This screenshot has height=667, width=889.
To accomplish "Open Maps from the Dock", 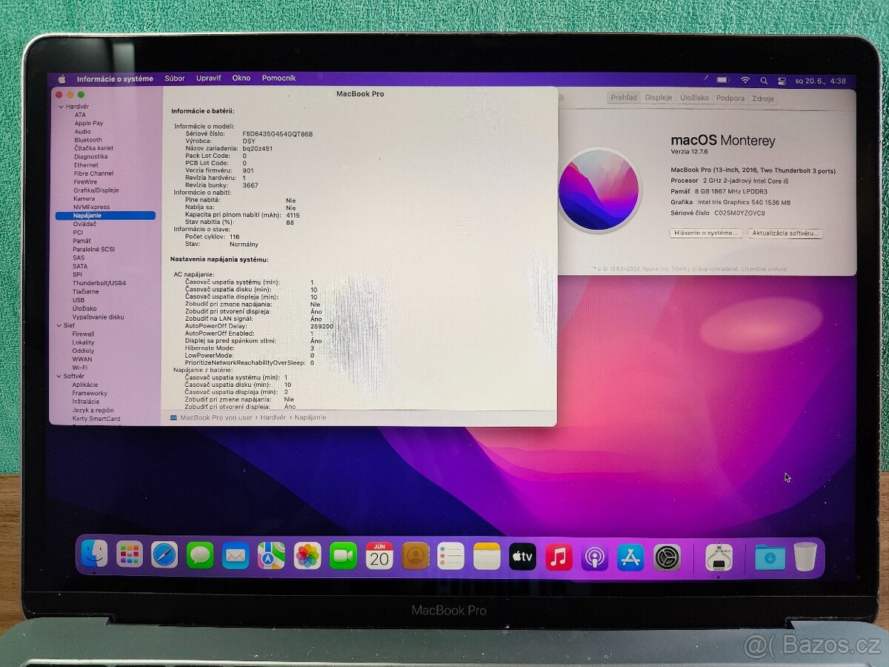I will pos(271,555).
